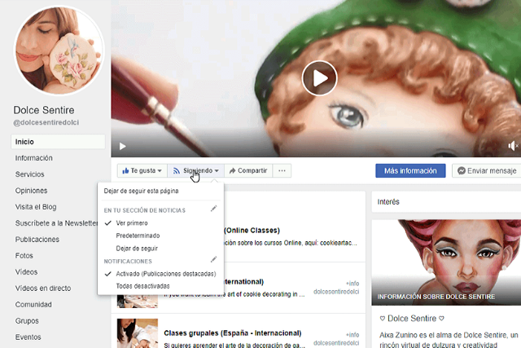Open Vídeos en directo in sidebar
The height and width of the screenshot is (348, 521).
(x=43, y=289)
